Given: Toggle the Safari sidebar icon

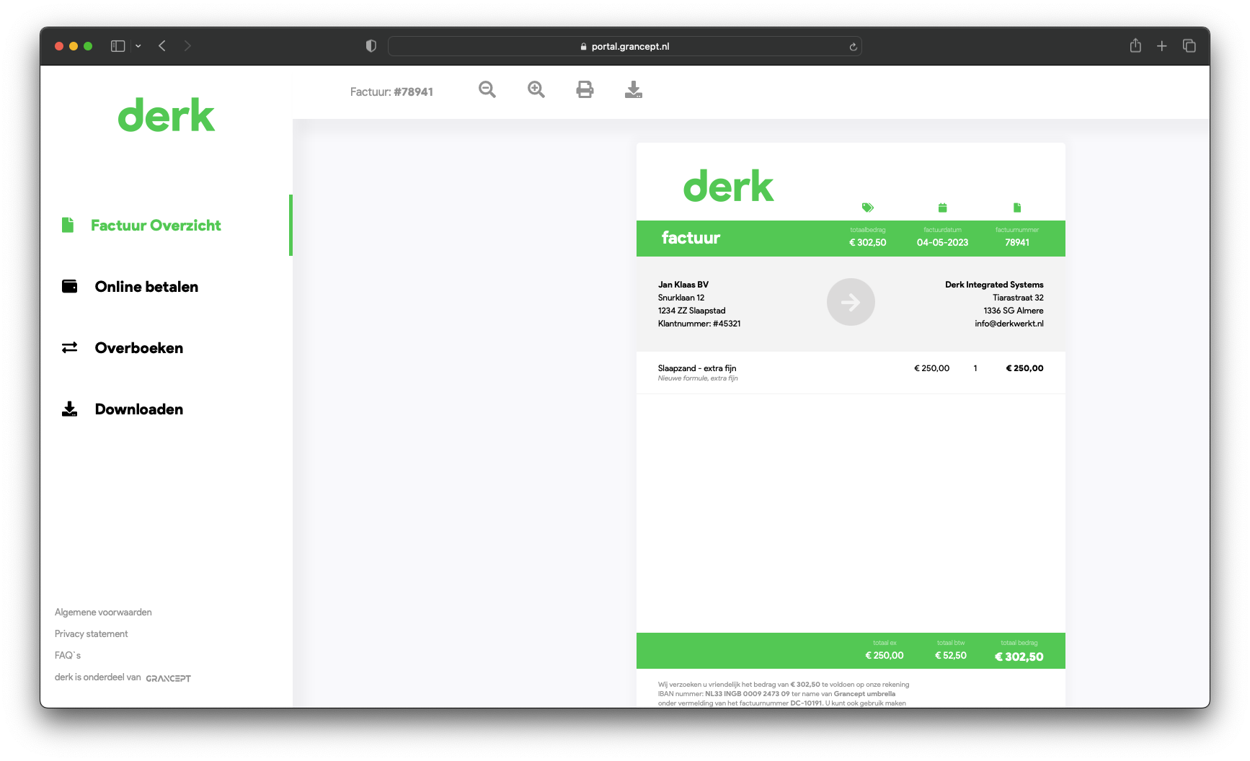Looking at the screenshot, I should [x=118, y=46].
